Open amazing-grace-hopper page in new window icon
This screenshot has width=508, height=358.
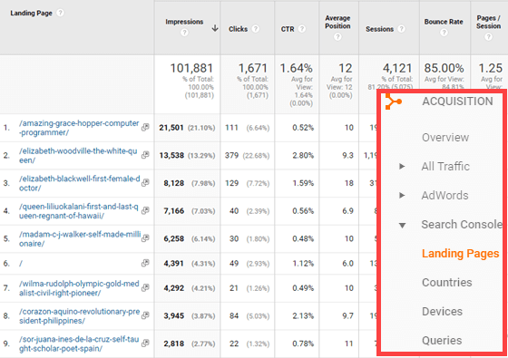145,127
